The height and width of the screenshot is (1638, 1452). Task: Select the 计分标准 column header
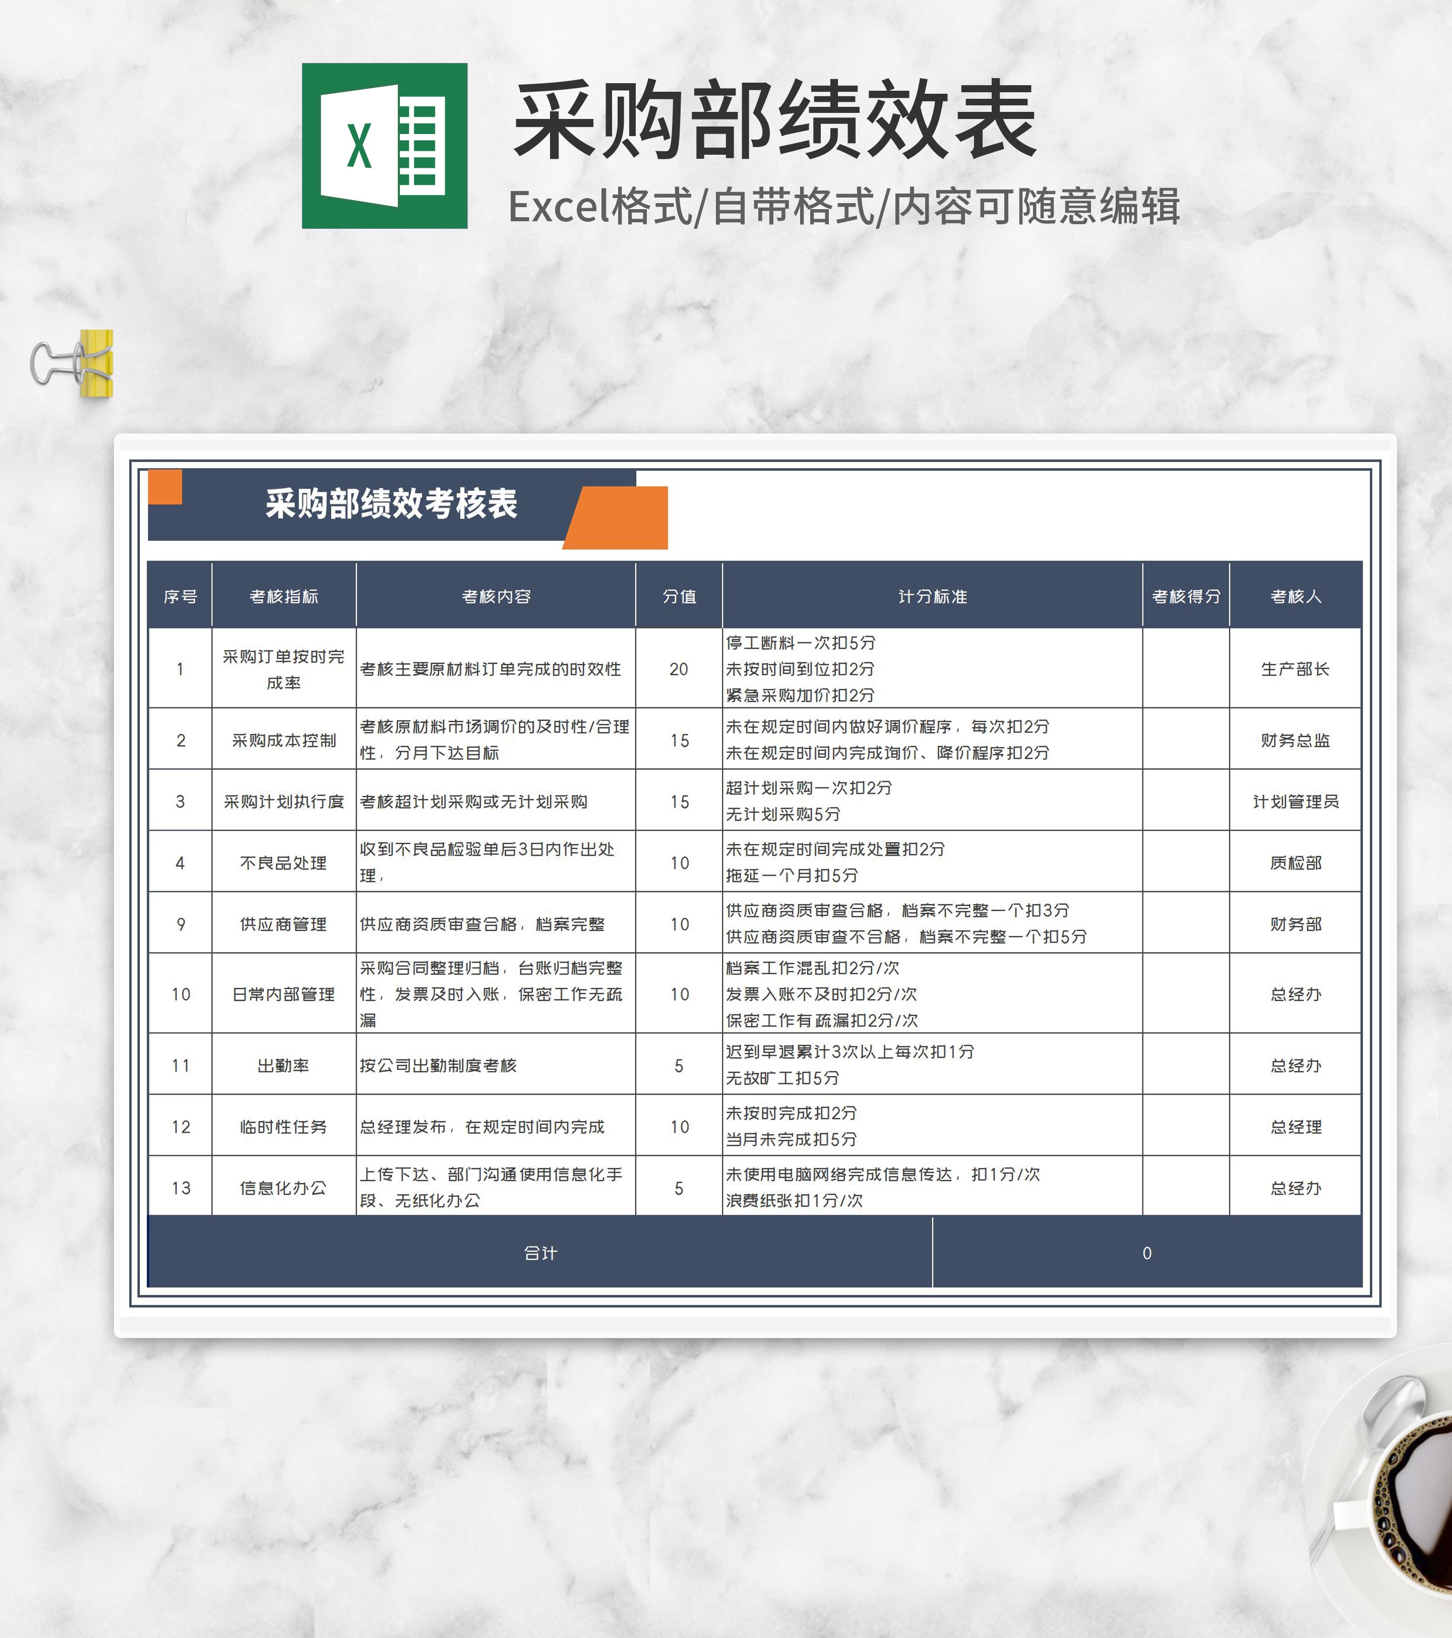(x=932, y=596)
